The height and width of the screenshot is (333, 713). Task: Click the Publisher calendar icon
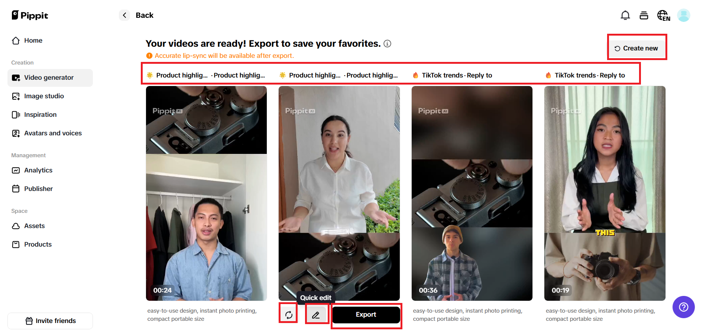point(16,189)
